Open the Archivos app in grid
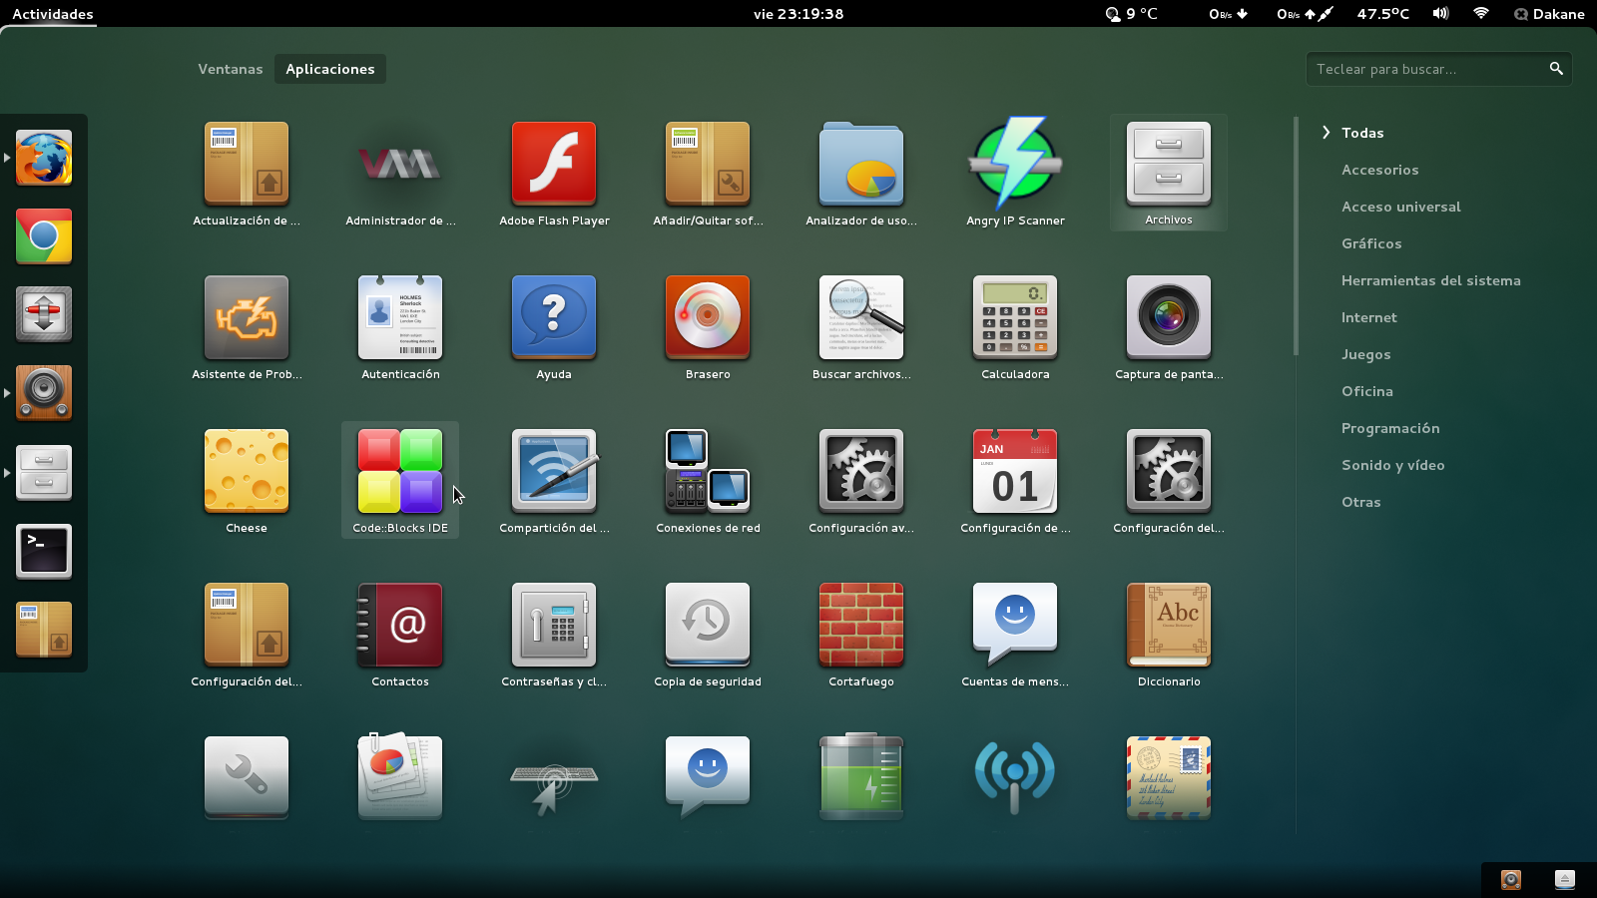The image size is (1597, 898). [1169, 174]
